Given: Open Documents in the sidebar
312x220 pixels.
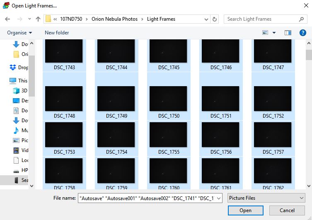Looking at the screenshot, I should pos(20,110).
